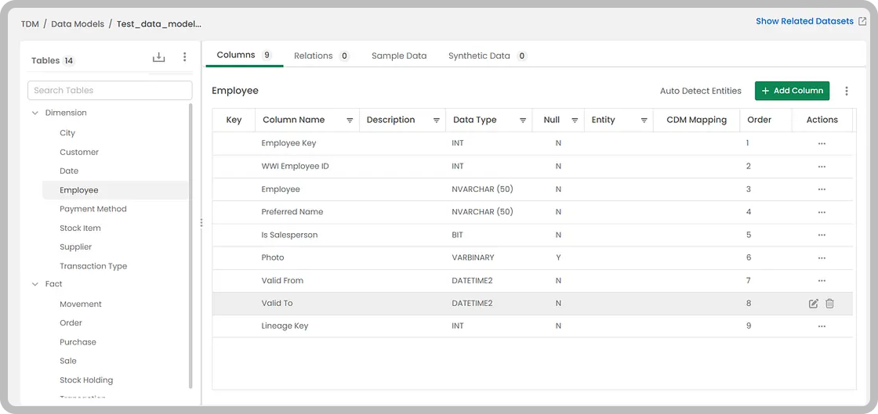Select the City table
The image size is (878, 414).
pyautogui.click(x=67, y=133)
